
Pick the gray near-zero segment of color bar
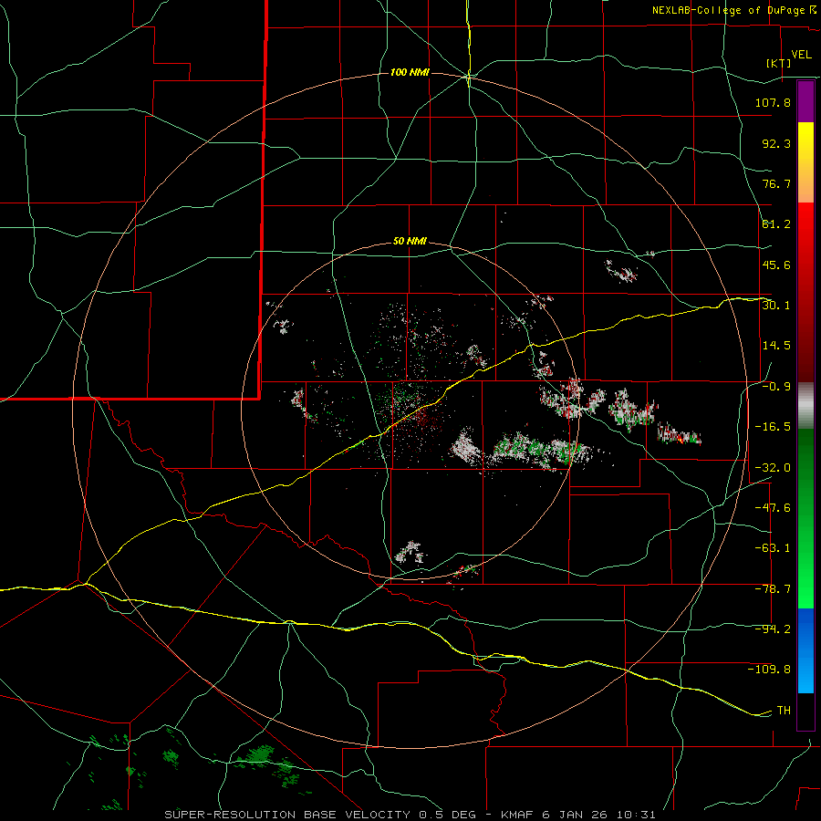point(805,406)
